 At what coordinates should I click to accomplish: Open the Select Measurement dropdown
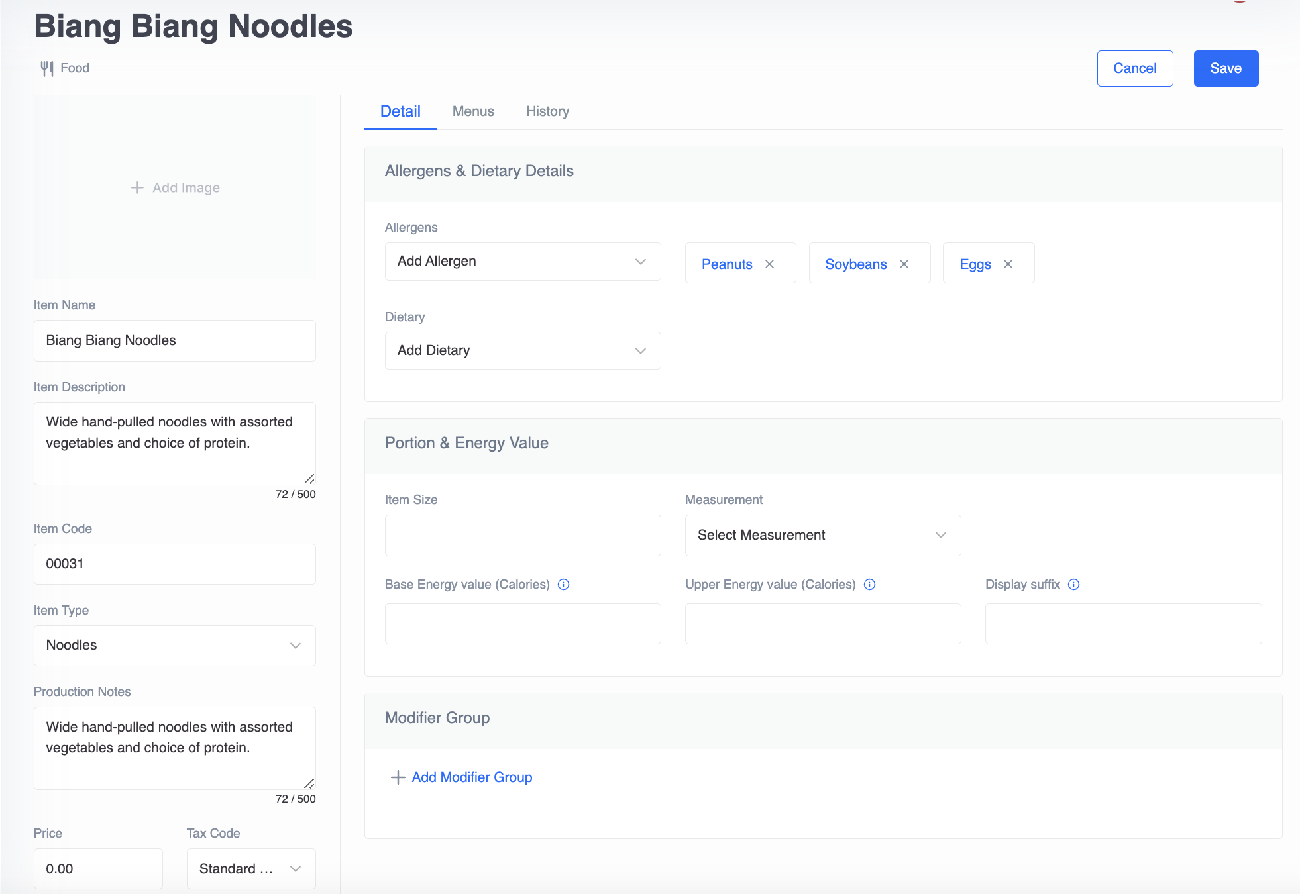[x=823, y=535]
